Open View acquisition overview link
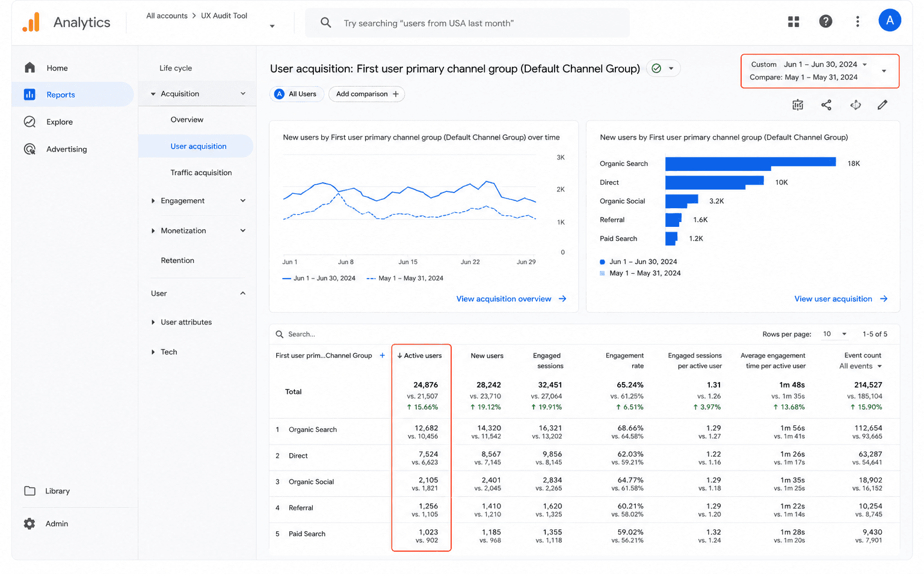 point(504,299)
